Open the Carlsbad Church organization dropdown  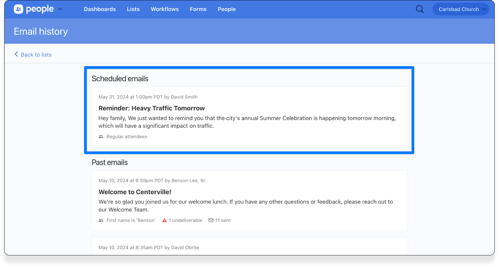pos(460,9)
